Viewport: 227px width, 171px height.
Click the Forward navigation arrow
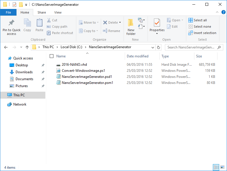pyautogui.click(x=14, y=47)
